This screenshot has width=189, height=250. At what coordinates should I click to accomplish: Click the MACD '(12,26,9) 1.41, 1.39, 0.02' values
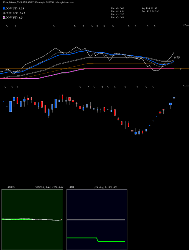coord(49,187)
